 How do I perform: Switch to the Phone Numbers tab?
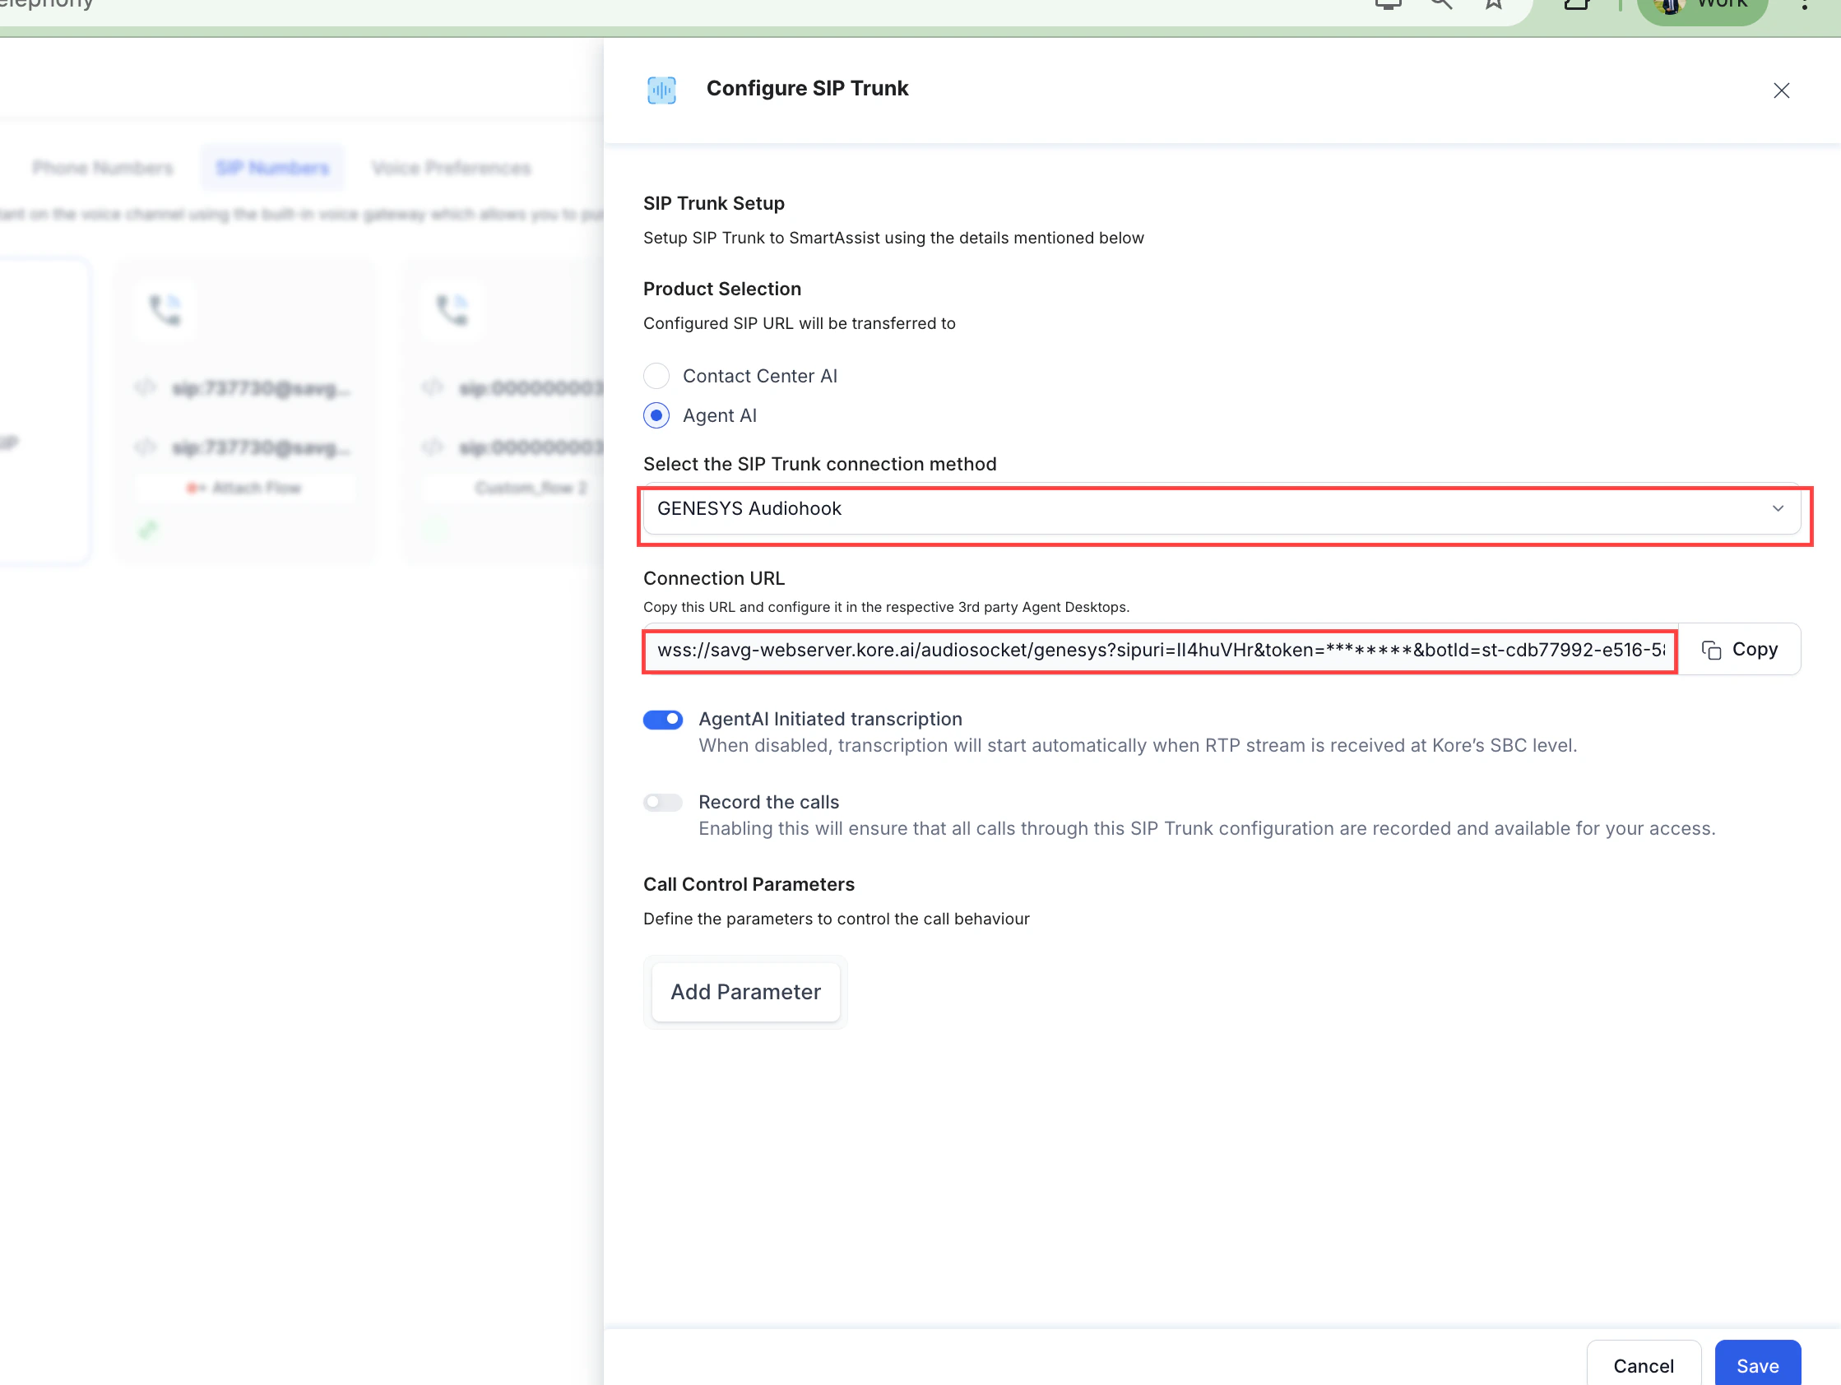click(102, 167)
